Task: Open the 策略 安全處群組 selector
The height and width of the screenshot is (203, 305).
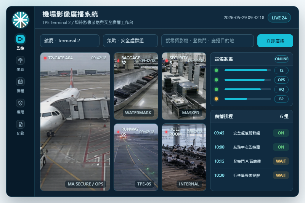Action: [x=130, y=41]
